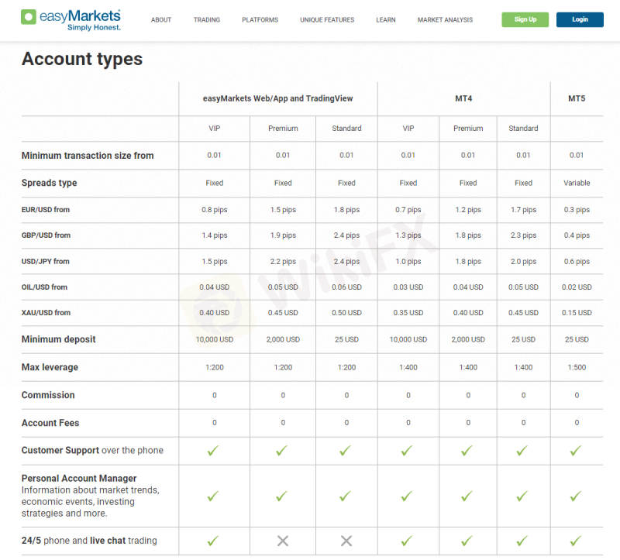Image resolution: width=620 pixels, height=560 pixels.
Task: Select the MT5 column header
Action: click(x=577, y=98)
